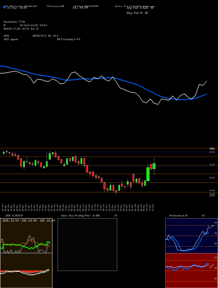Click the "Intra Day Trading Price & MR" title

click(x=80, y=216)
